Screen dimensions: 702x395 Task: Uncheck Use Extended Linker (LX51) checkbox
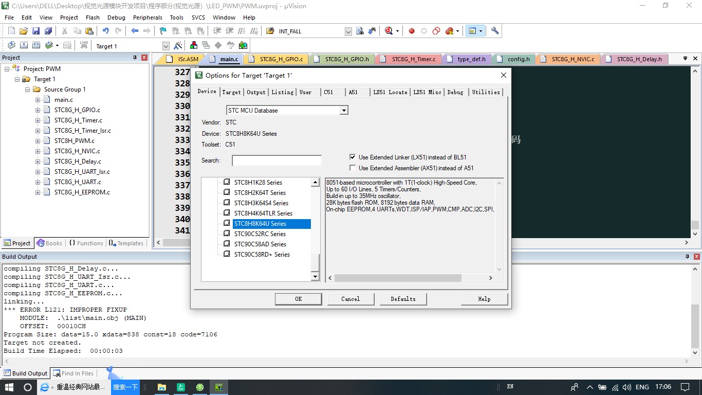pos(353,157)
